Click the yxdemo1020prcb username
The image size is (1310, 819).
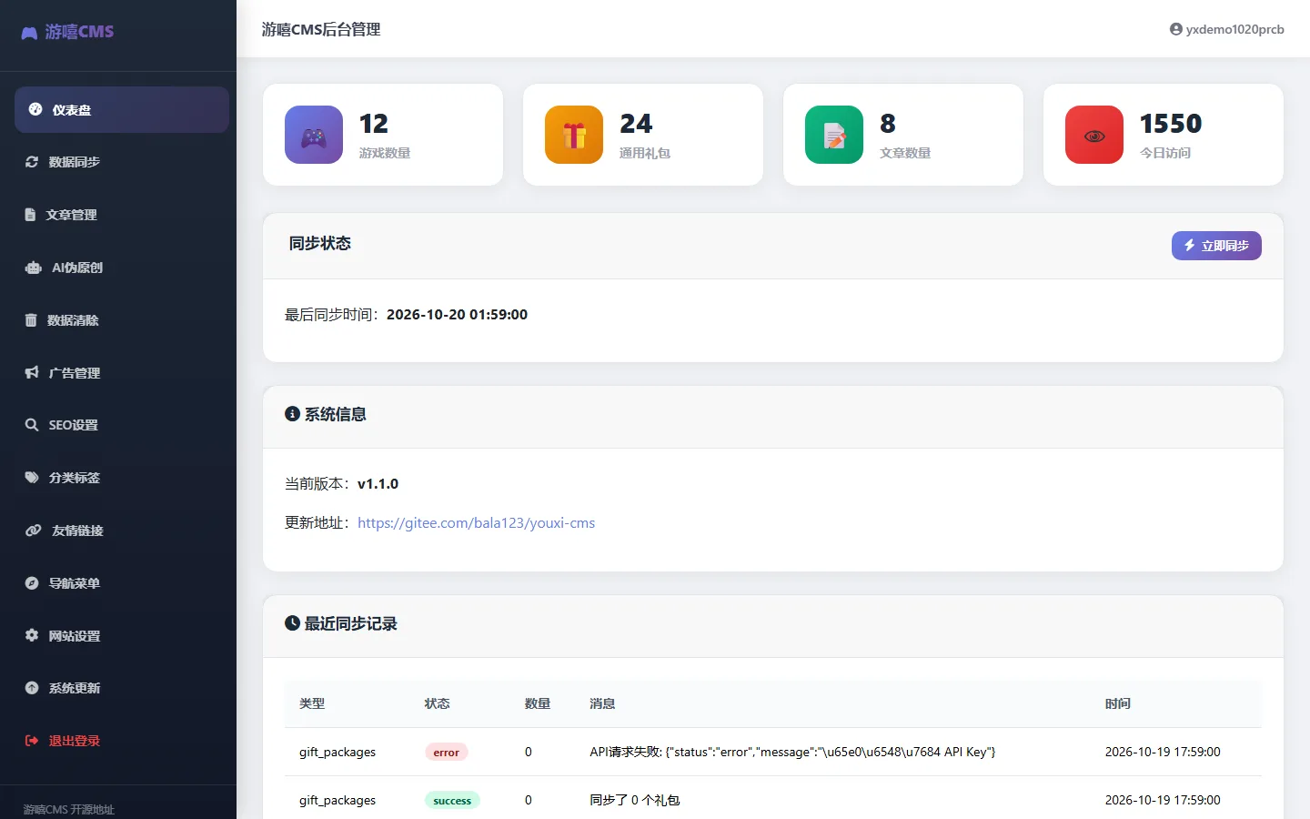1234,29
